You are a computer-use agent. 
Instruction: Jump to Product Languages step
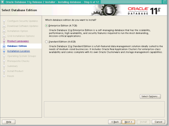click(18, 41)
